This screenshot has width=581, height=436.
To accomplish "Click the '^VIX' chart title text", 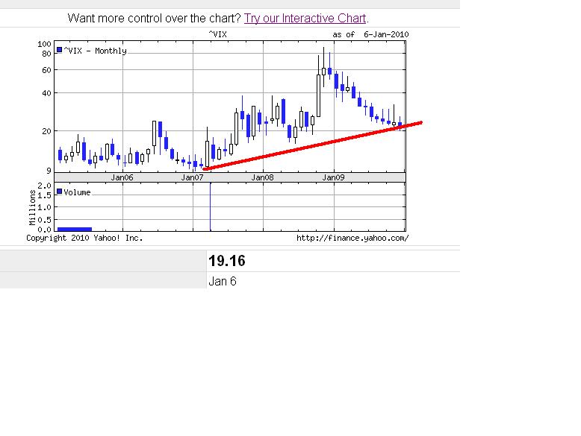I will coord(218,34).
